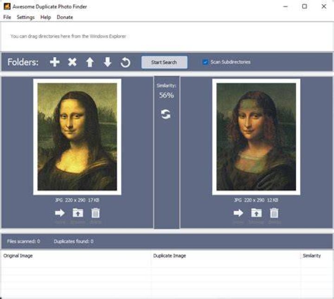
Task: Minimize the Awesome Duplicate Photo Finder window
Action: pyautogui.click(x=285, y=6)
